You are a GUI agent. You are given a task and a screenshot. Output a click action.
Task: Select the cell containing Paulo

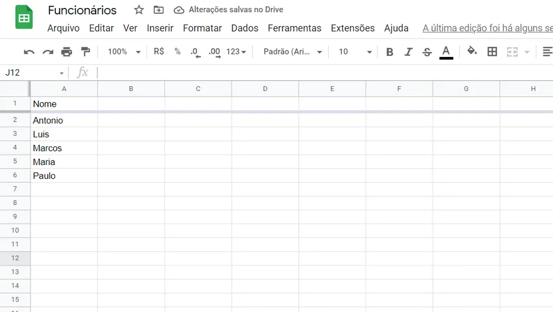click(x=64, y=176)
